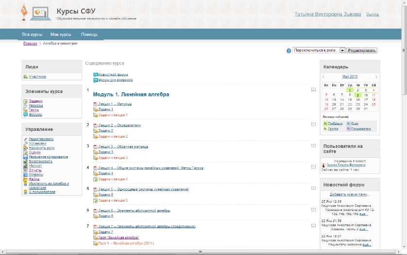Click the blue help icon near role switcher
The height and width of the screenshot is (255, 407).
click(289, 51)
